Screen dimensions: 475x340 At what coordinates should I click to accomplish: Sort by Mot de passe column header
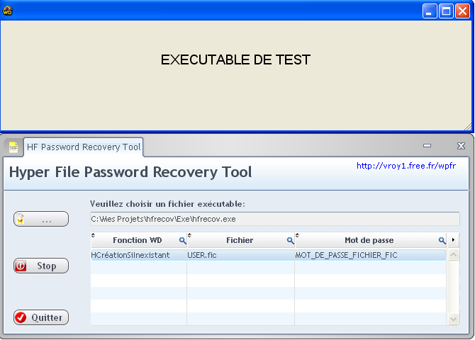coord(369,240)
